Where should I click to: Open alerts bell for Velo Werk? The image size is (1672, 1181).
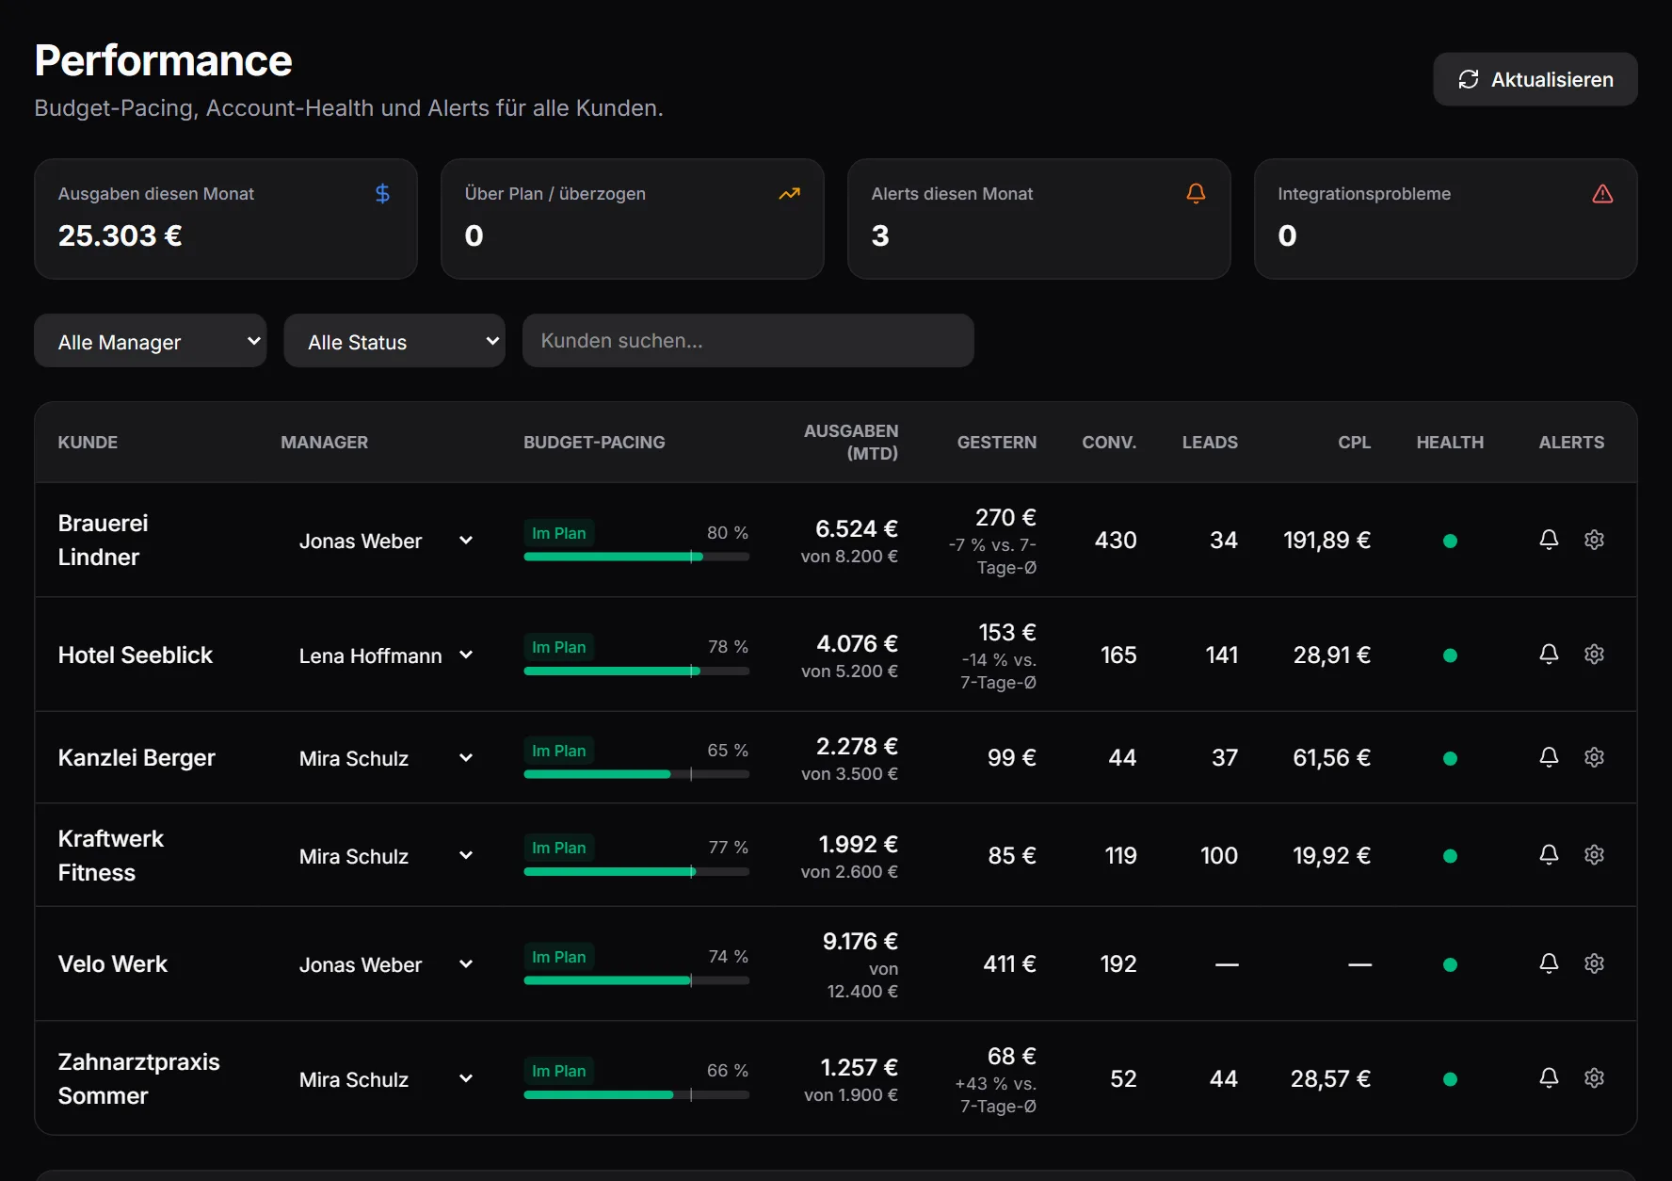pos(1549,963)
